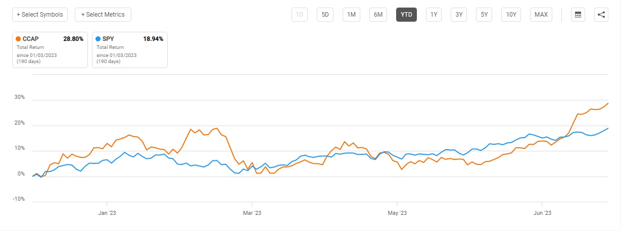Switch chart to 1Y range
This screenshot has width=621, height=231.
434,15
